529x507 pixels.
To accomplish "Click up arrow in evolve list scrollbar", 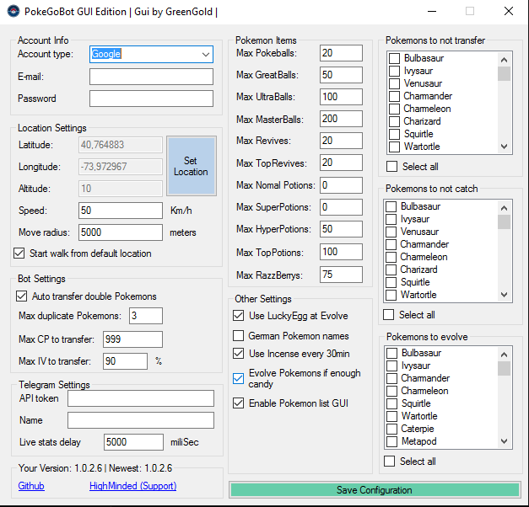I will click(504, 355).
